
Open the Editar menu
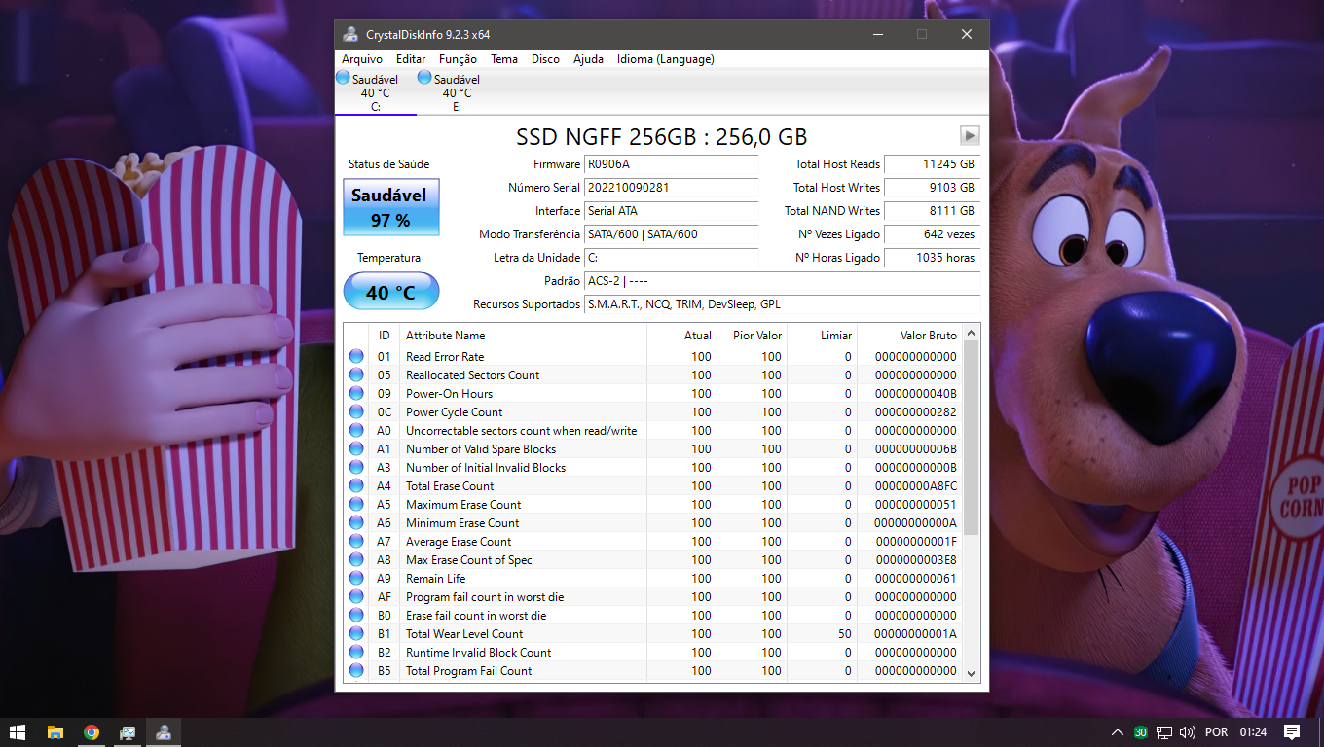click(411, 59)
